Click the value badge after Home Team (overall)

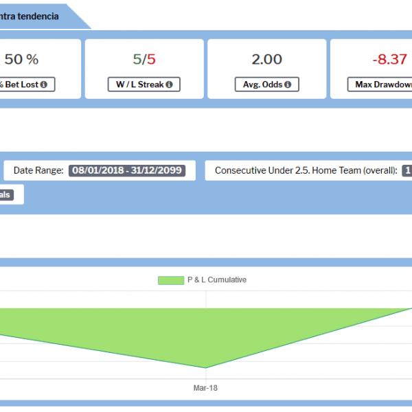pos(407,170)
